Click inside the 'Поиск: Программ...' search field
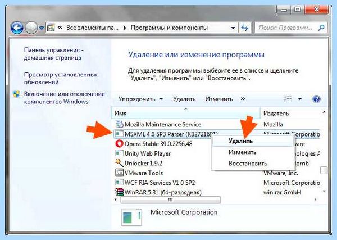Screen dimensions: 337x240 (286, 28)
